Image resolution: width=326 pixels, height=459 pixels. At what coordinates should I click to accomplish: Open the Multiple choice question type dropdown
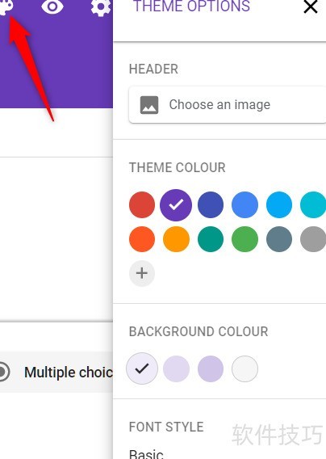[x=56, y=372]
